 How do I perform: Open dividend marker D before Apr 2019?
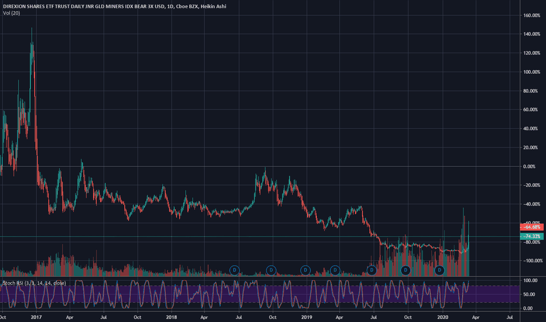tap(335, 270)
